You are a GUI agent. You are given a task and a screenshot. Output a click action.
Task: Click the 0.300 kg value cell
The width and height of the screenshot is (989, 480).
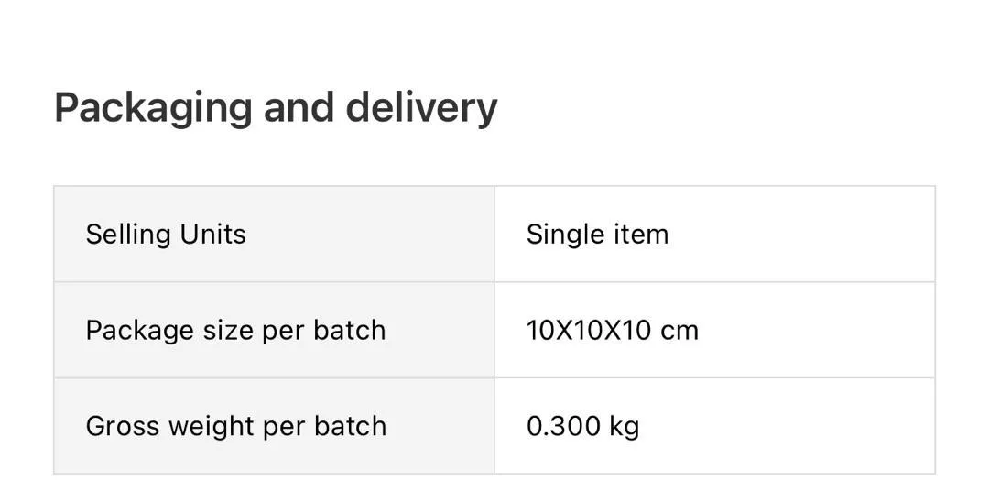coord(714,426)
